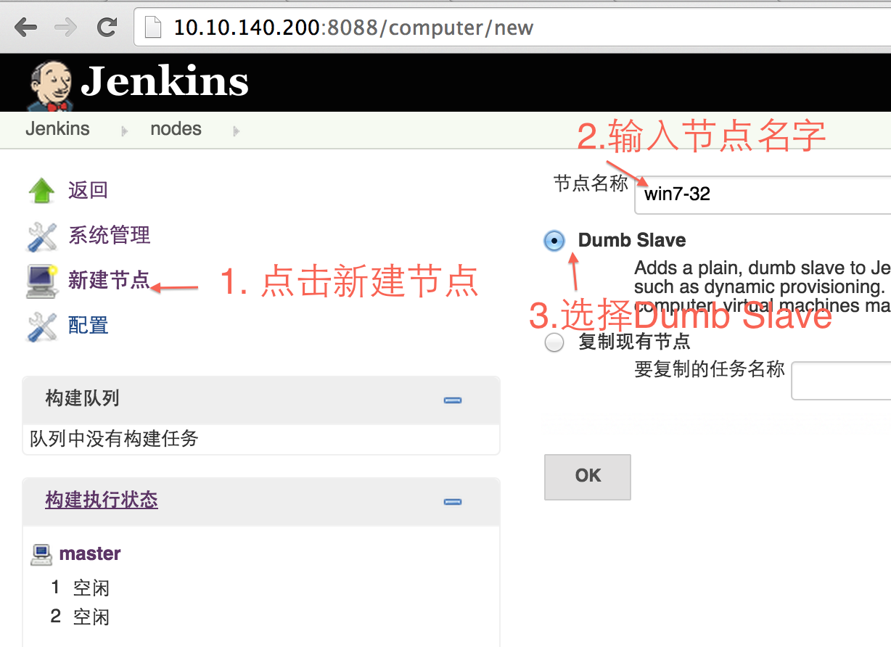
Task: Focus the 节点名称 input field
Action: pyautogui.click(x=763, y=194)
